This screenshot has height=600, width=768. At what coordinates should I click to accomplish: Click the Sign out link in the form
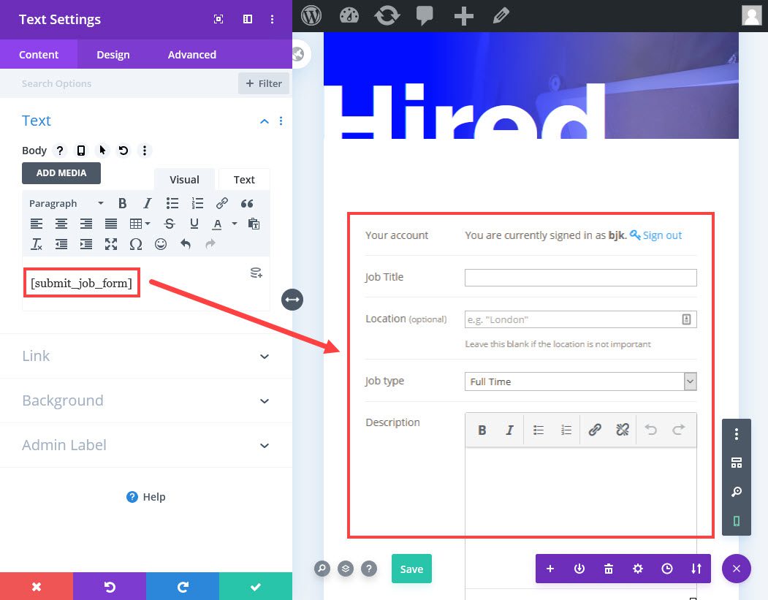coord(661,235)
